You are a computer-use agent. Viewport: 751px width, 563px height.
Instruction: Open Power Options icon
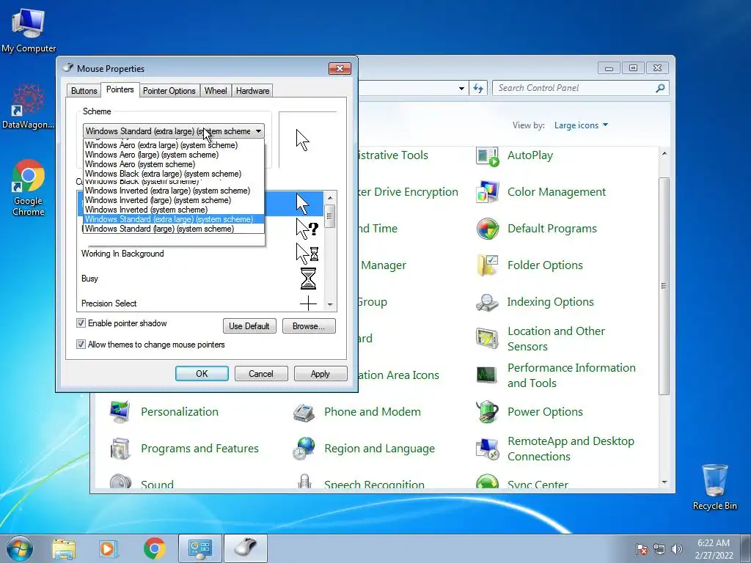pos(488,412)
